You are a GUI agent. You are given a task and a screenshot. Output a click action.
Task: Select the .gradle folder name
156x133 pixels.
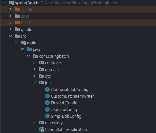click(27, 10)
